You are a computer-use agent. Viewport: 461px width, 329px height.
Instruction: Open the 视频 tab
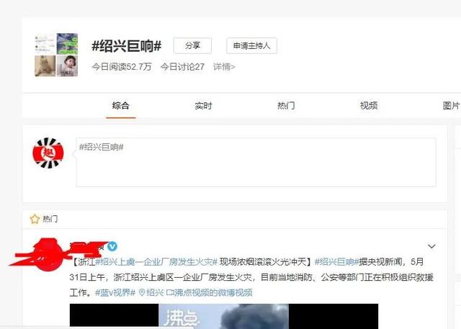(x=369, y=106)
